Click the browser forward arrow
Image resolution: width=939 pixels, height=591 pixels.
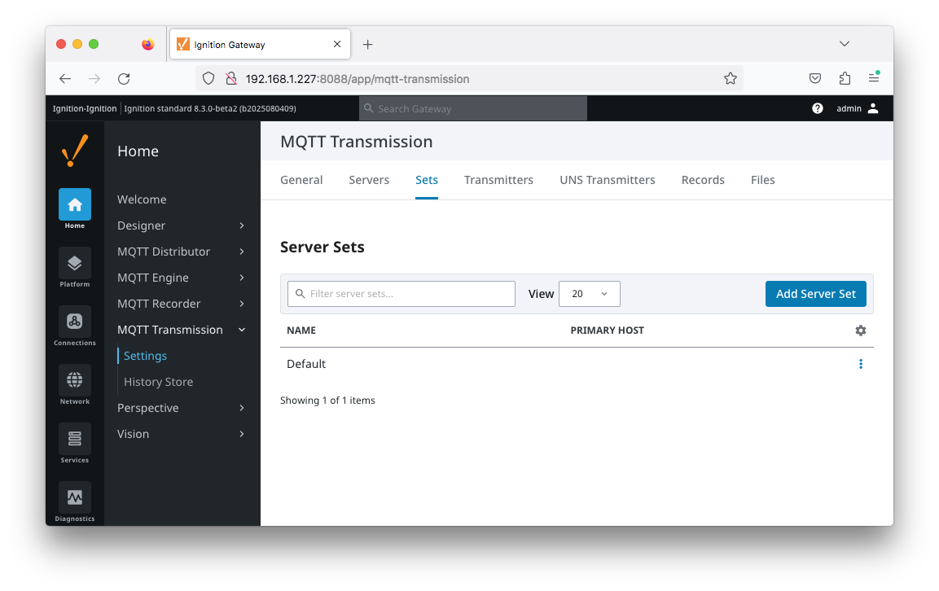94,78
